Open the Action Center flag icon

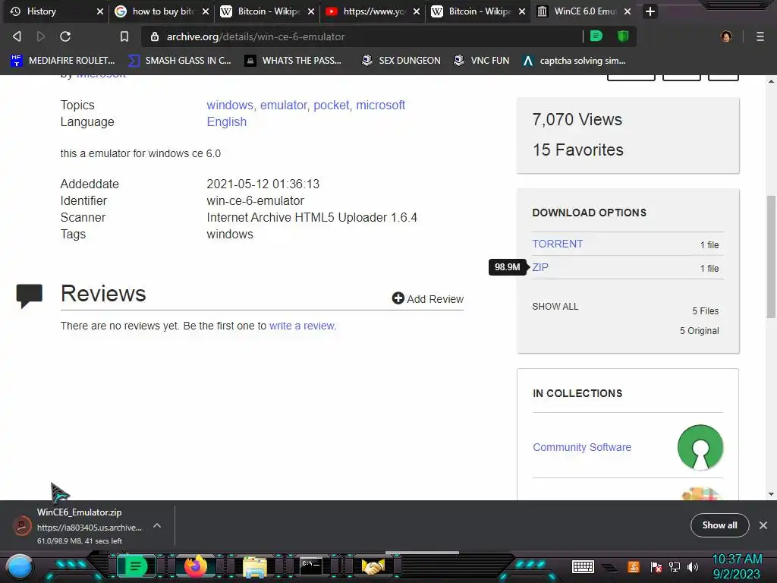656,566
